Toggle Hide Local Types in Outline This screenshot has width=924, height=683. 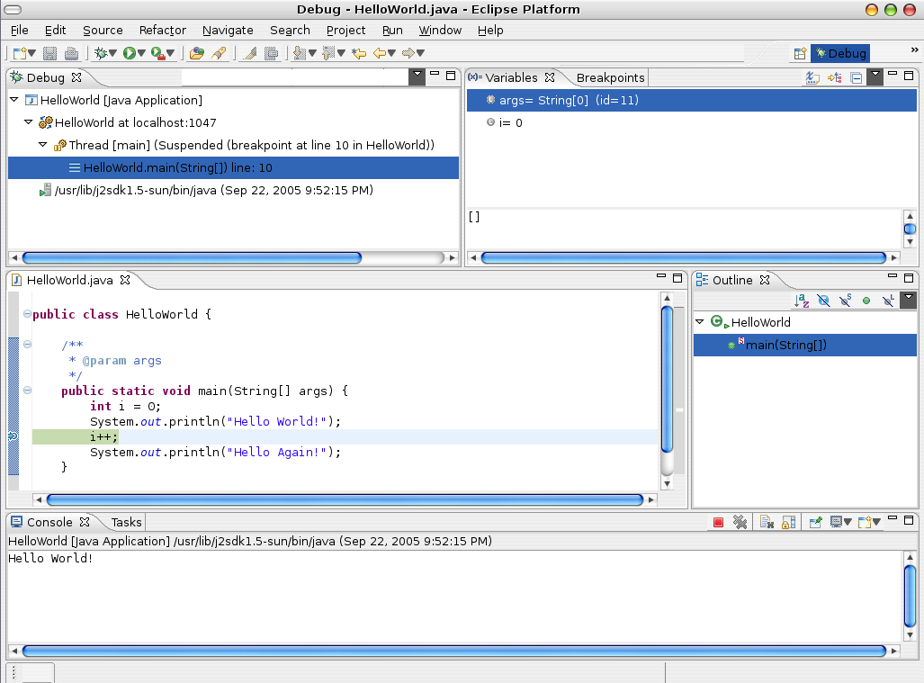pyautogui.click(x=888, y=301)
